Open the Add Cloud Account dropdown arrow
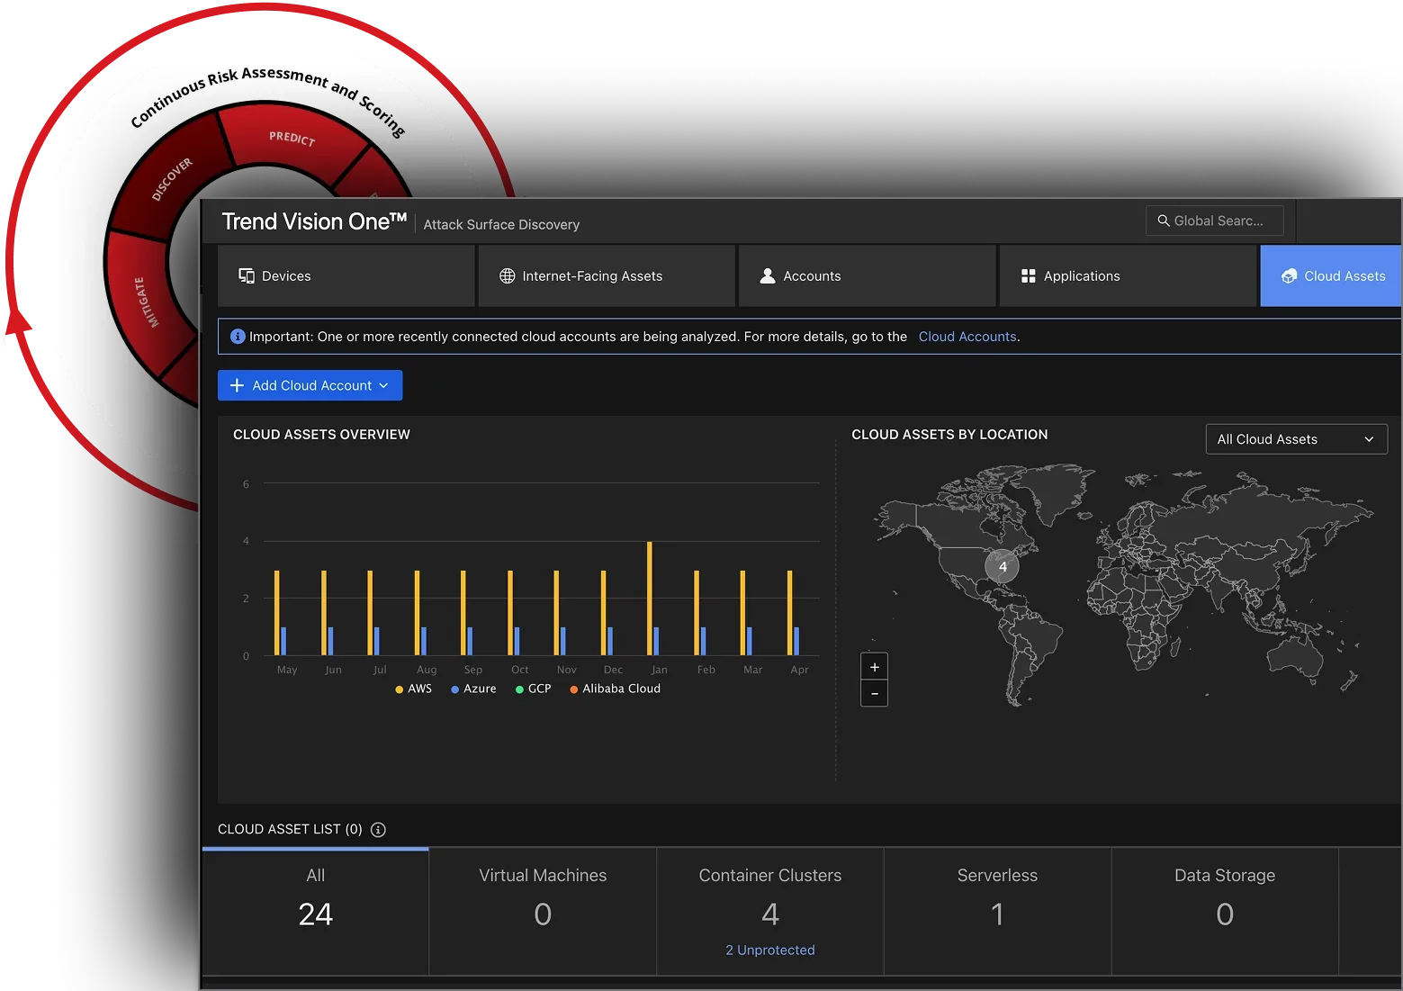The image size is (1403, 991). coord(384,385)
